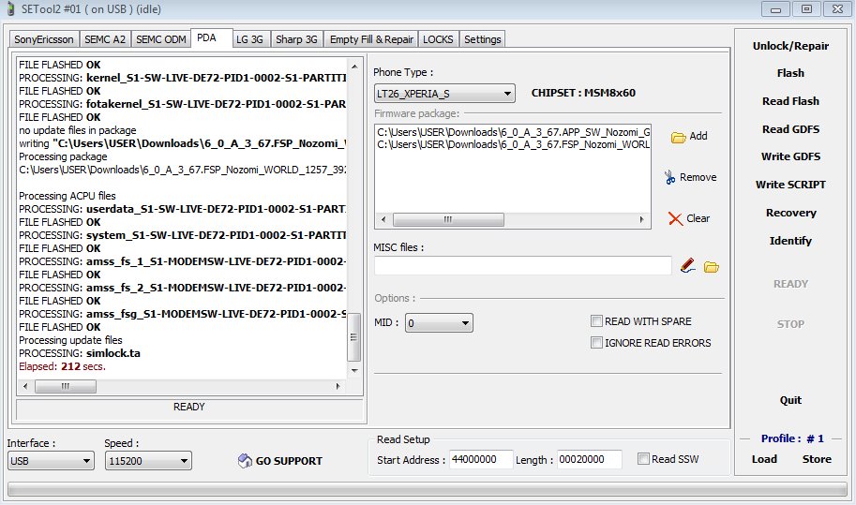
Task: Click the bottom progress bar
Action: 428,490
